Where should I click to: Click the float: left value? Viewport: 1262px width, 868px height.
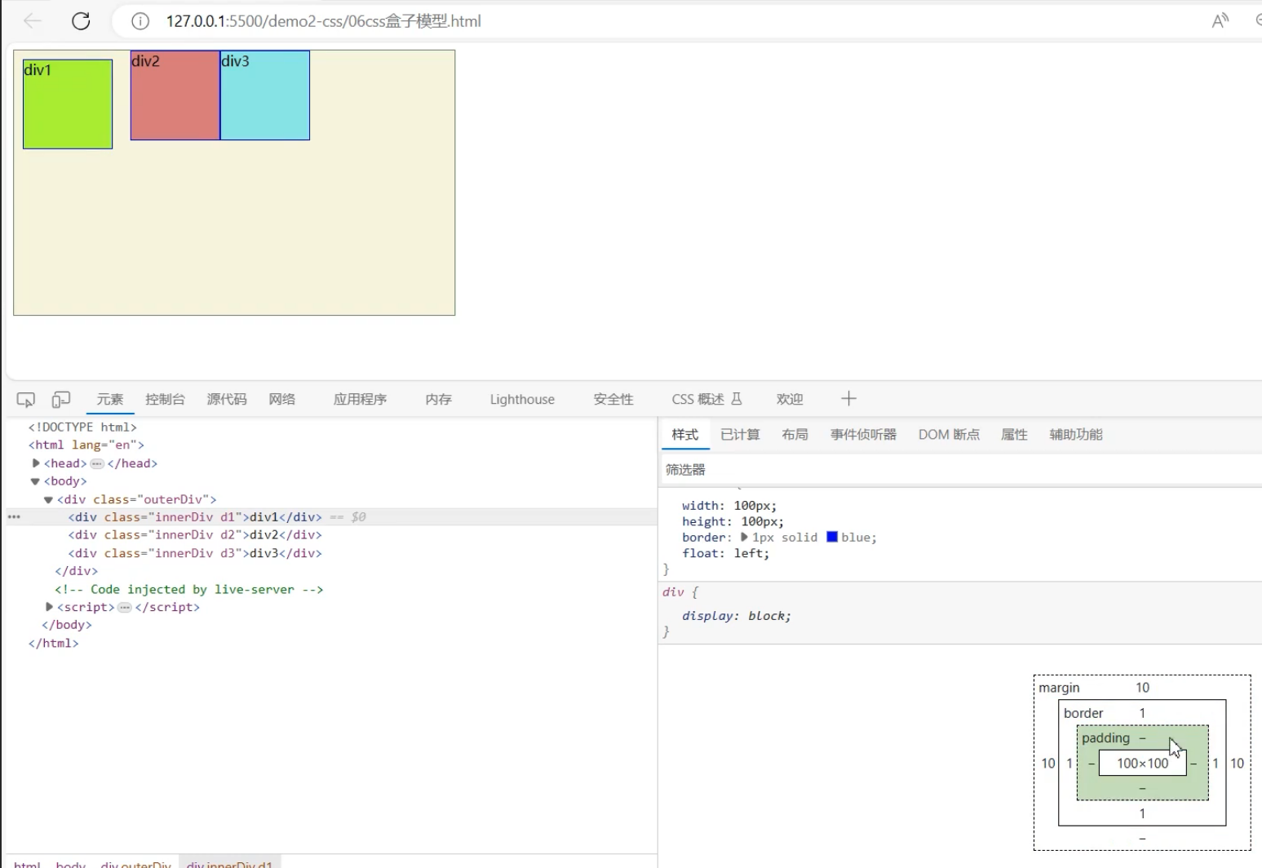click(749, 553)
